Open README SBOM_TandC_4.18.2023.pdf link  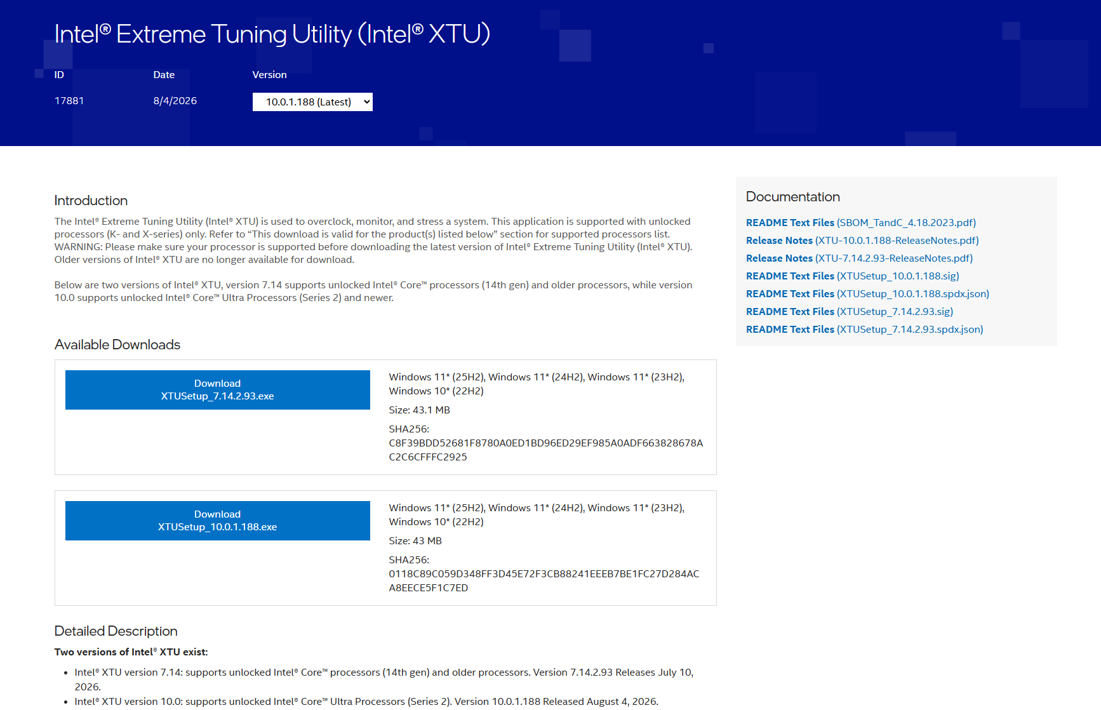tap(861, 223)
